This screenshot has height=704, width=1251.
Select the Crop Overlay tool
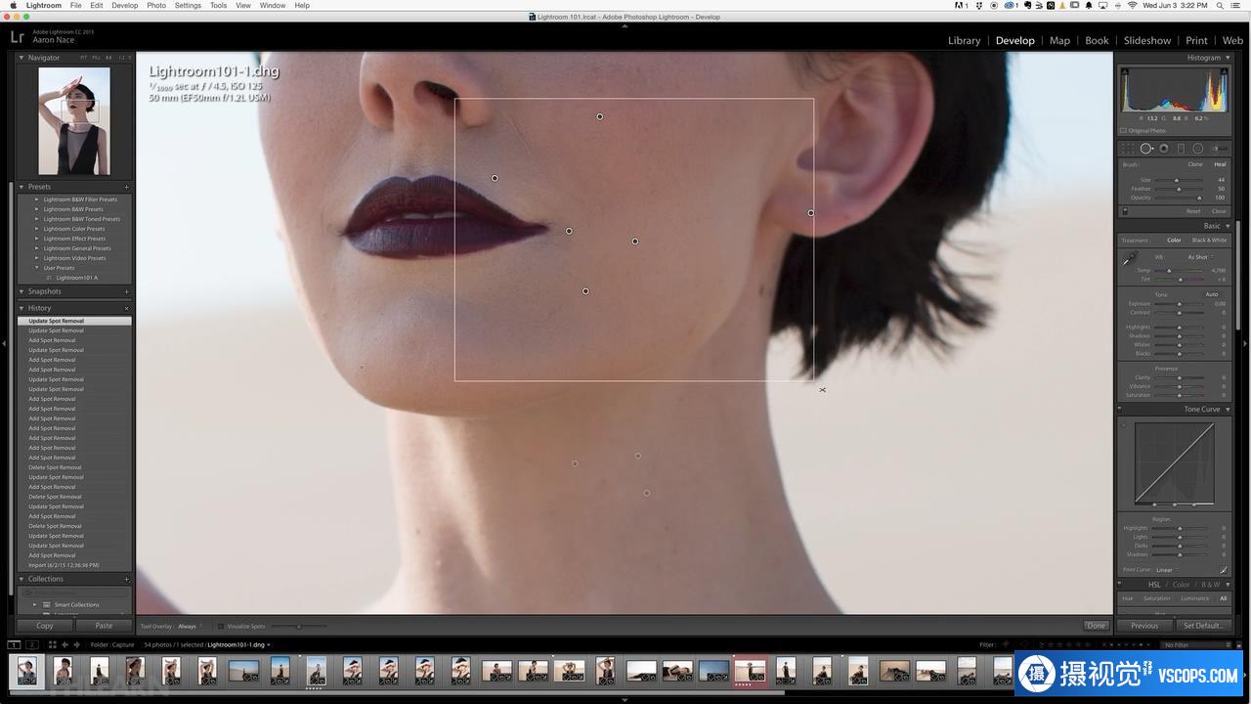pyautogui.click(x=1129, y=149)
